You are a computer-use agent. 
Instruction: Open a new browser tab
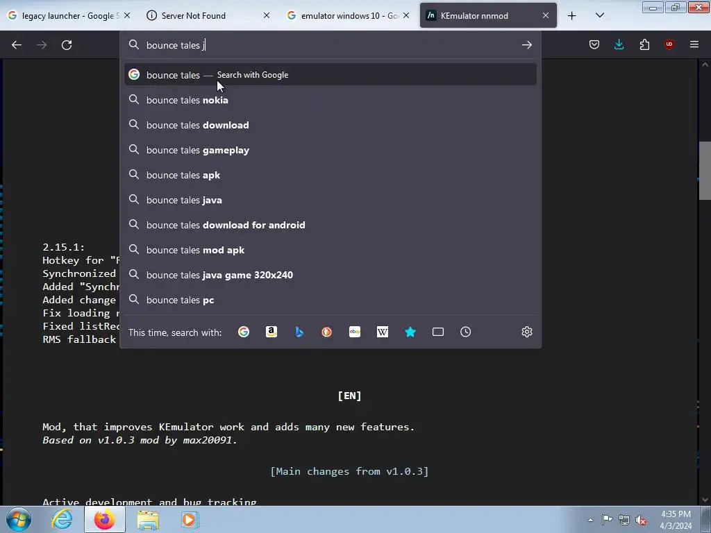[x=572, y=16]
